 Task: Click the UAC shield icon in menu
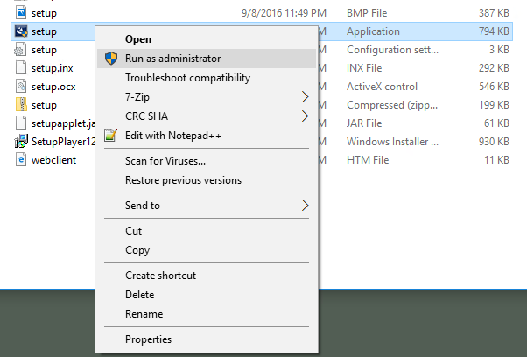pos(111,59)
